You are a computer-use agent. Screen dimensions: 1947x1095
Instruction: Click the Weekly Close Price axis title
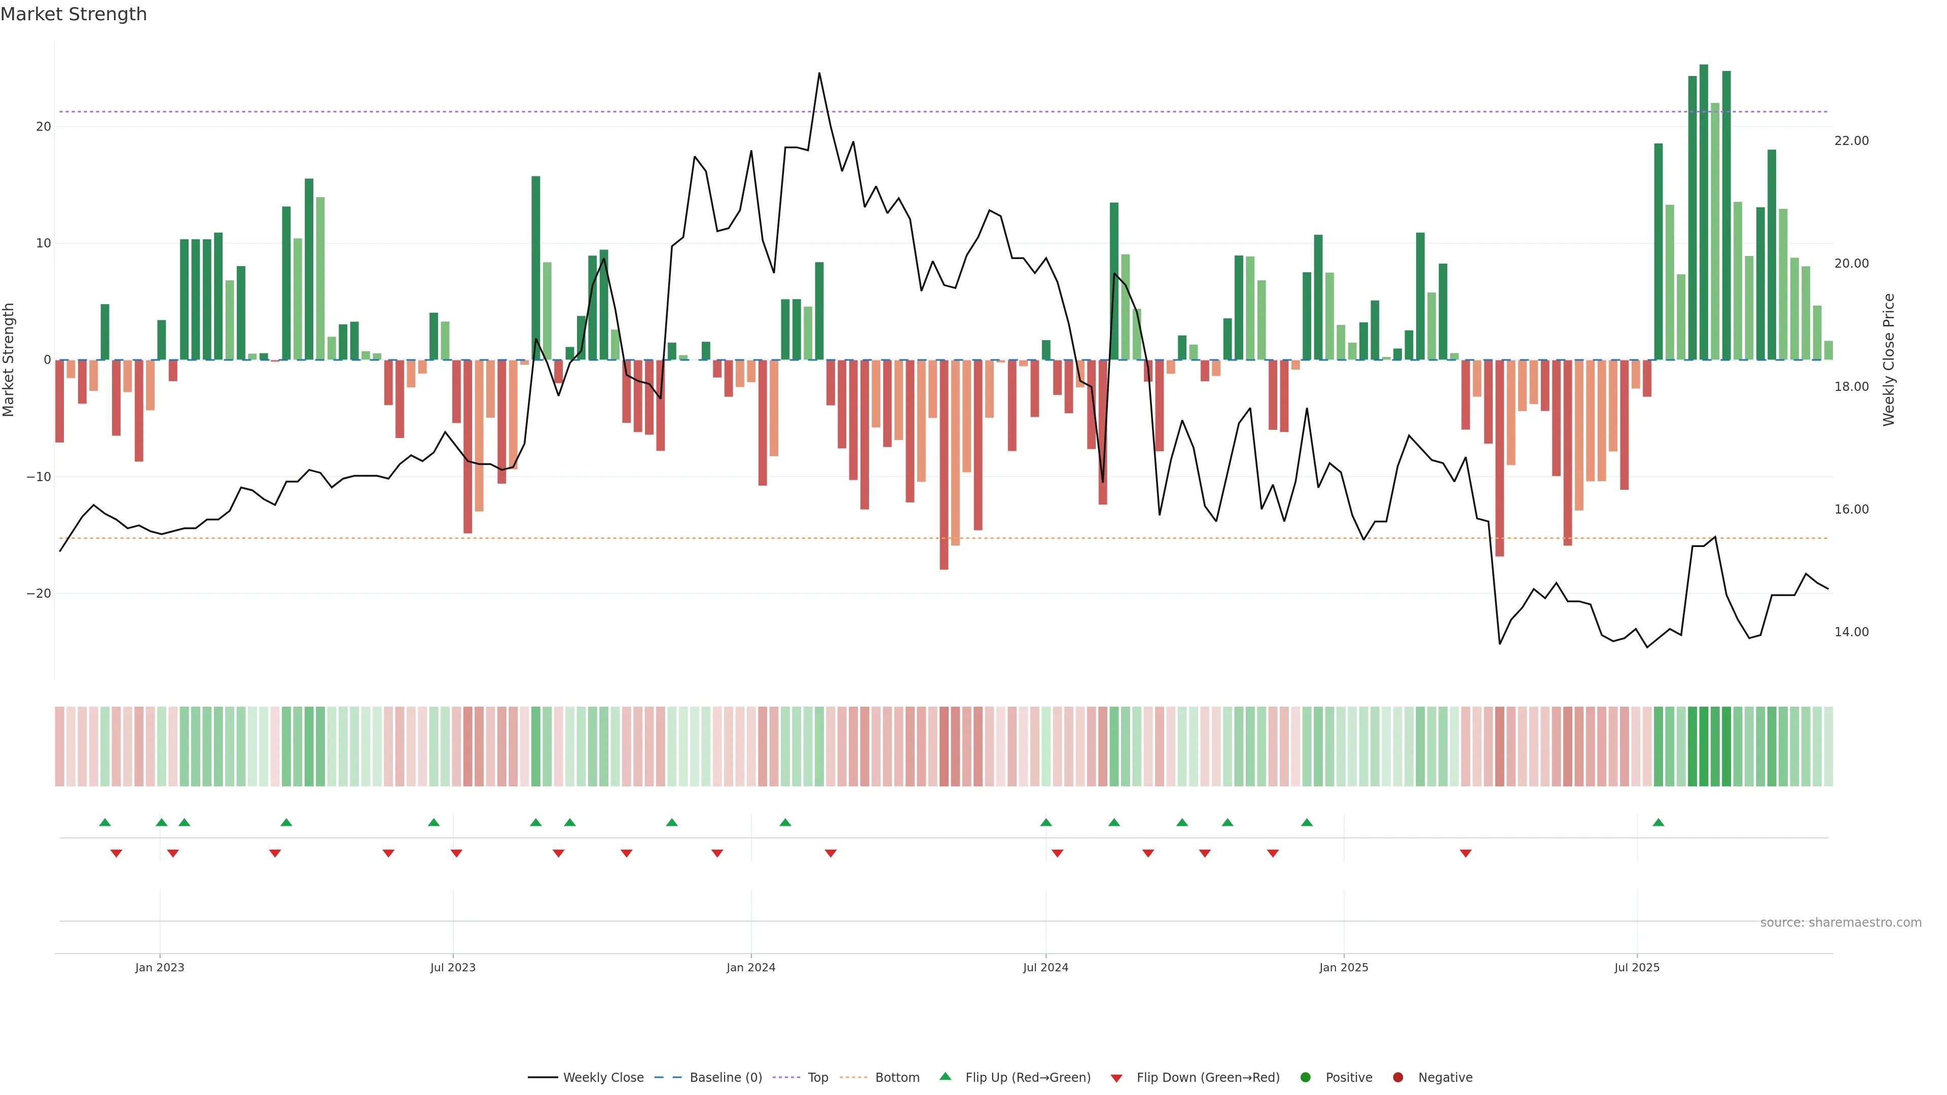1889,360
